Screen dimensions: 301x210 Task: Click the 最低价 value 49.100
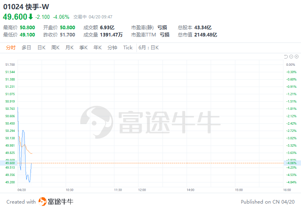pyautogui.click(x=27, y=35)
